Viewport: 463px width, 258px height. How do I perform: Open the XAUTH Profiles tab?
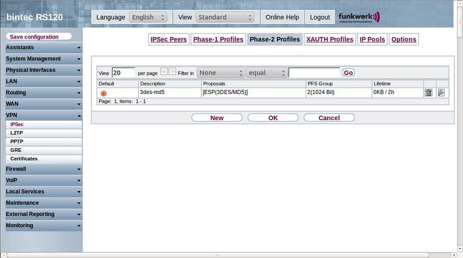click(x=329, y=39)
